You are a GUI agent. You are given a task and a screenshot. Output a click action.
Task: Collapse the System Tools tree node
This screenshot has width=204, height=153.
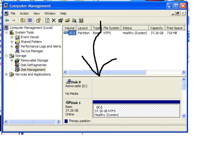[x=7, y=32]
